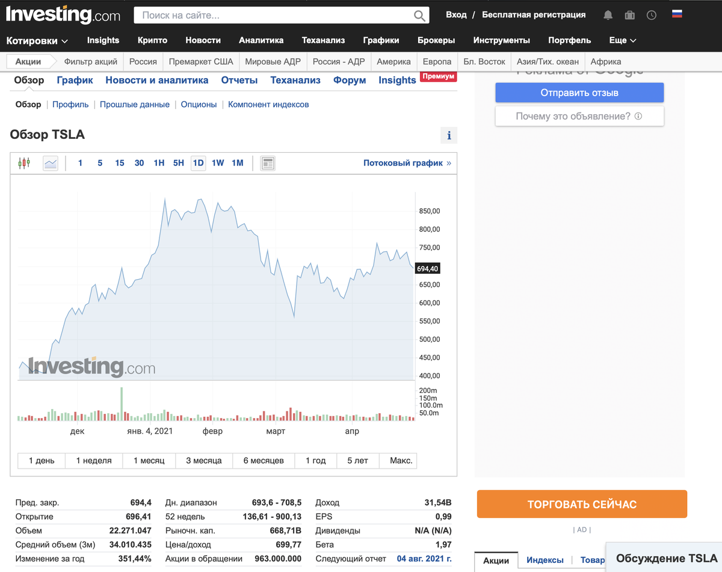Select the area chart type icon
722x572 pixels.
[x=51, y=163]
